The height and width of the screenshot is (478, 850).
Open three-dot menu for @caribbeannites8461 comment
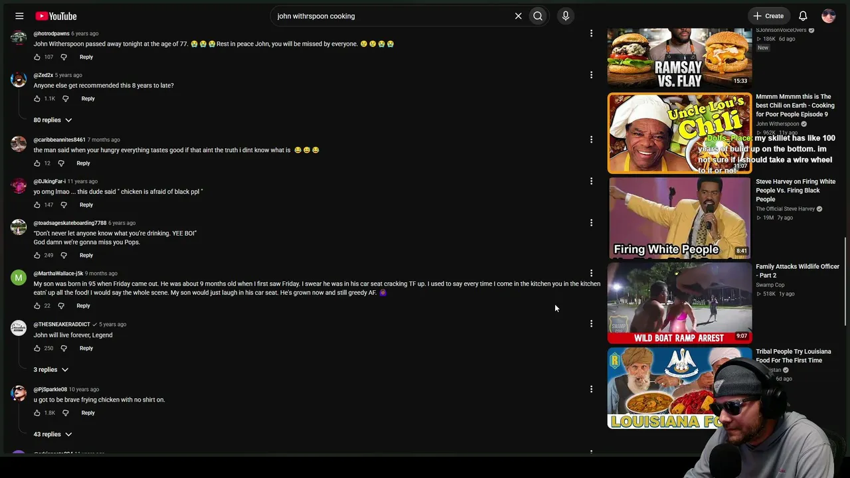pyautogui.click(x=591, y=139)
